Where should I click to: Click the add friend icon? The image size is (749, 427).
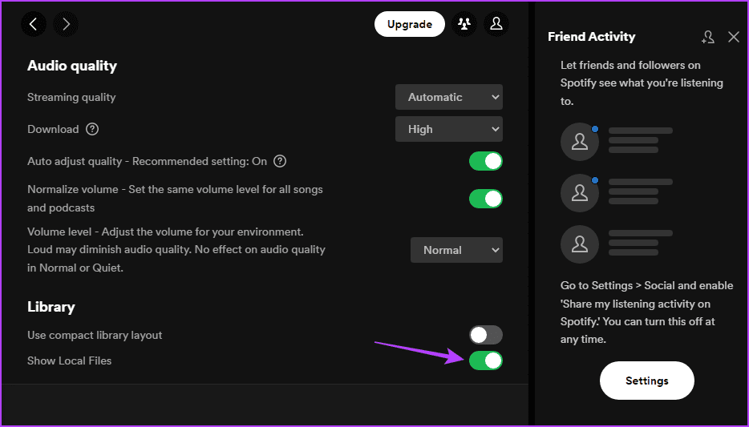[707, 37]
